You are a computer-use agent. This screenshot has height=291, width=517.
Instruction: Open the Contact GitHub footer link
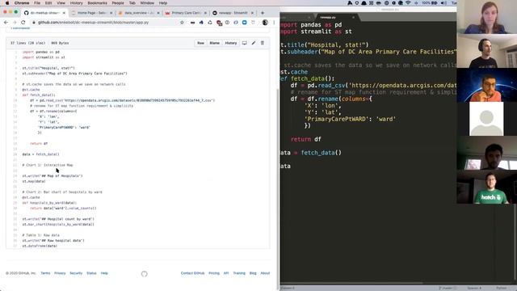coord(192,273)
